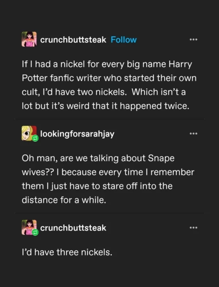Screen dimensions: 219x287
Task: Show the three-dot menu for the last reblog
Action: point(193,228)
